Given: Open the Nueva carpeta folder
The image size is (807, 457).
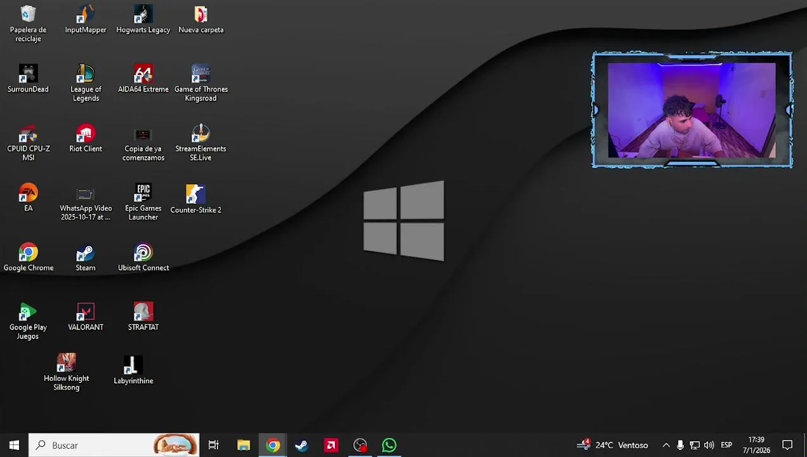Looking at the screenshot, I should [x=201, y=20].
